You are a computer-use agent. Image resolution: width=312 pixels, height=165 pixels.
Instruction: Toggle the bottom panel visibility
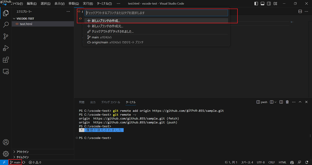[x=262, y=4]
